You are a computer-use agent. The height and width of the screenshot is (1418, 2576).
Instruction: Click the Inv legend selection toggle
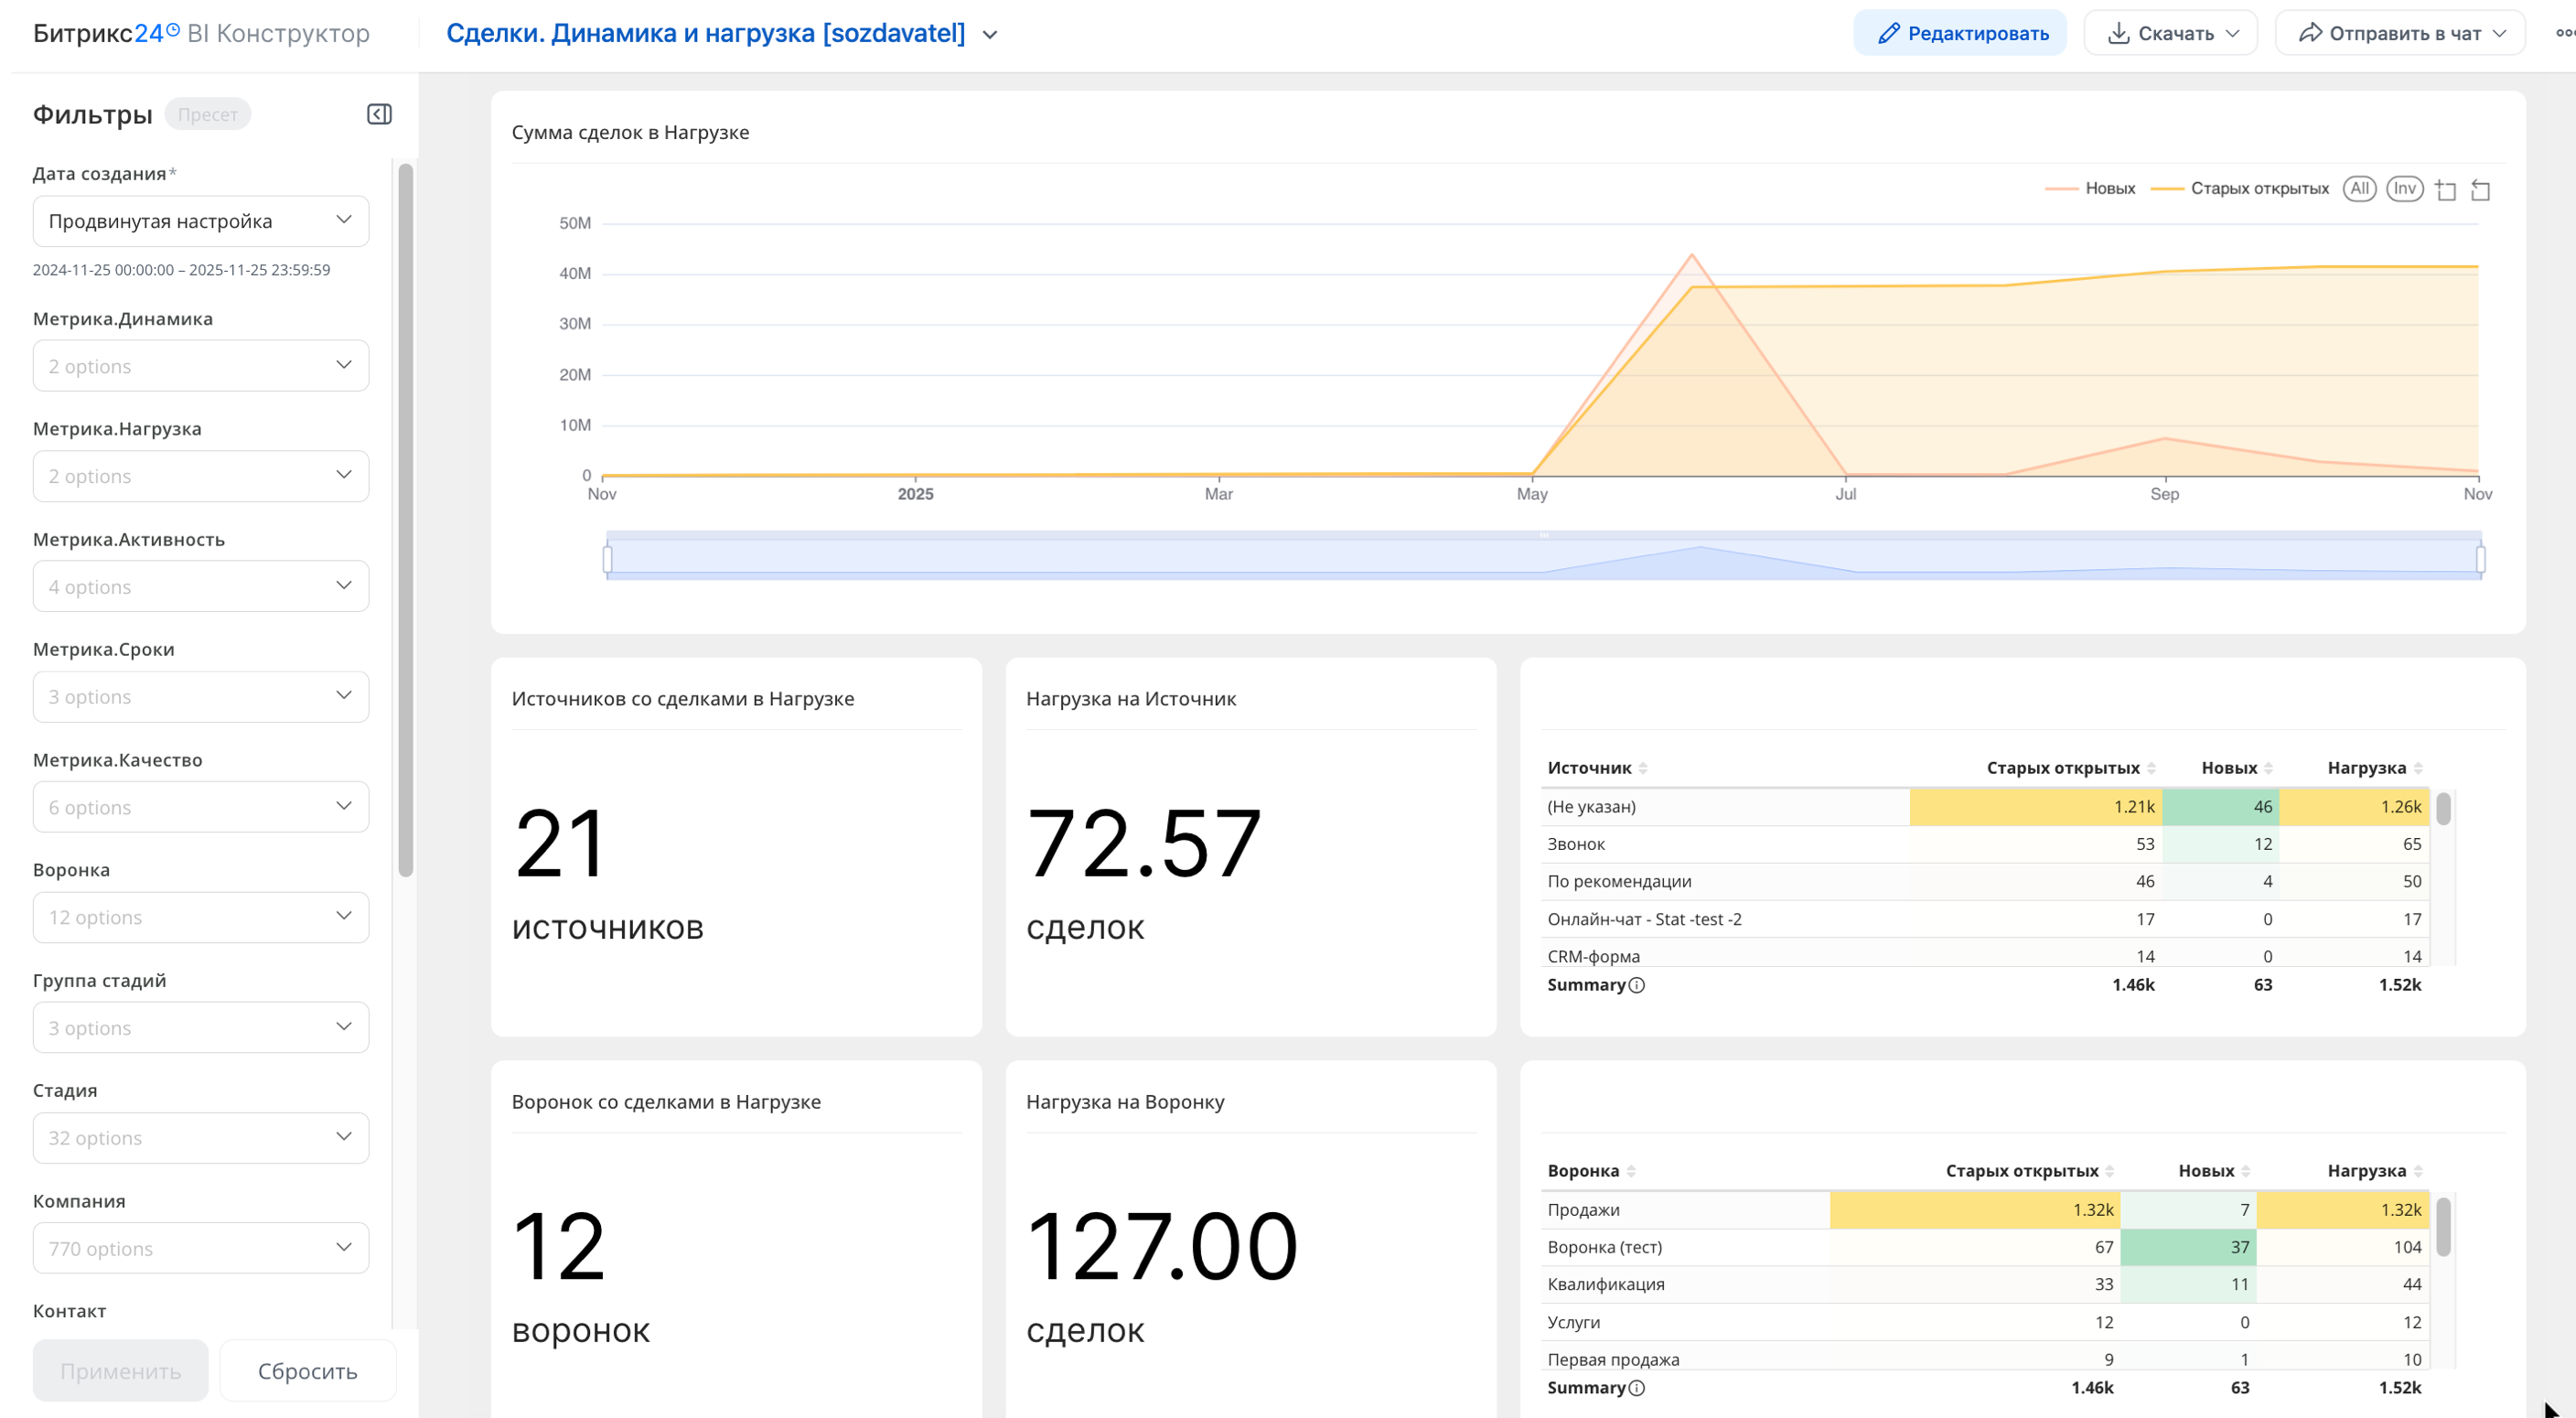point(2404,188)
